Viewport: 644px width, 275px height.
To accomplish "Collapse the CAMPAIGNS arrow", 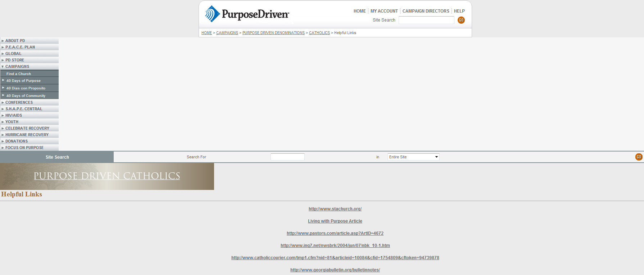I will (x=3, y=67).
